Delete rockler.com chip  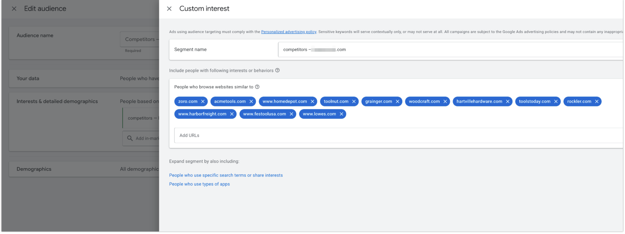597,101
